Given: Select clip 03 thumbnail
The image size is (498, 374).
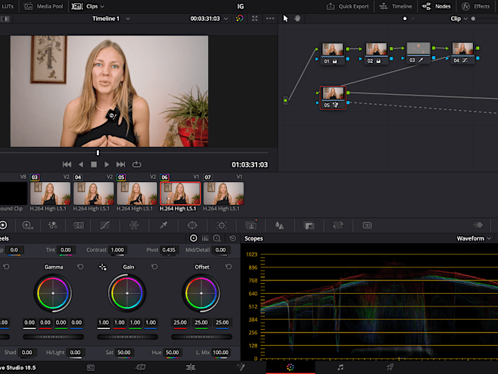Looking at the screenshot, I should tap(50, 193).
